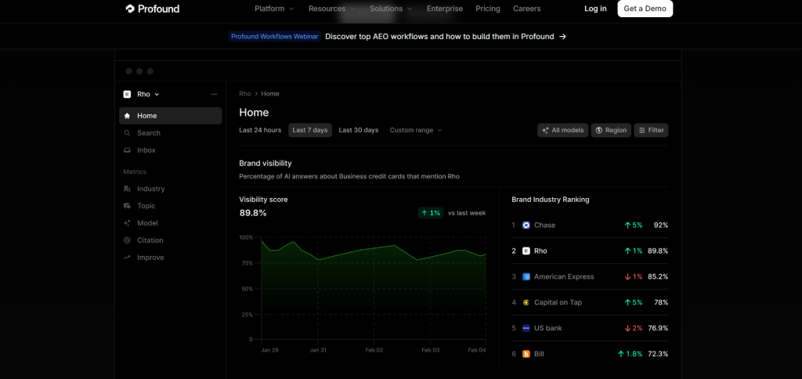Open the Inbox sidebar item
This screenshot has width=802, height=379.
[x=146, y=150]
